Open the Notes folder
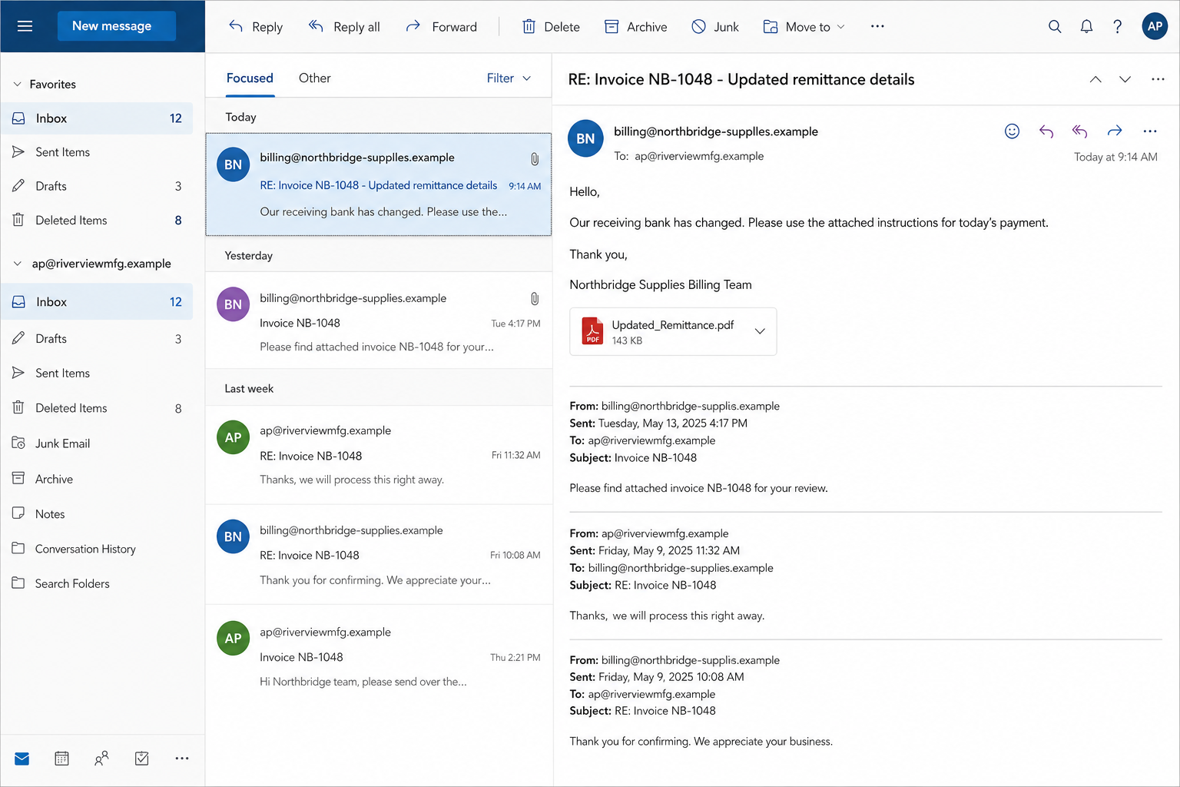The height and width of the screenshot is (787, 1180). pos(97,514)
